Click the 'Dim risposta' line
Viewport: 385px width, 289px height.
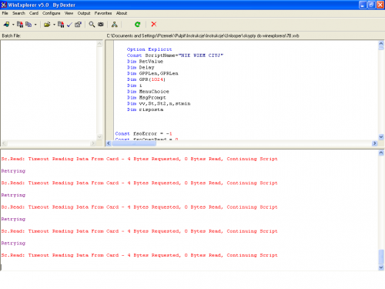click(145, 109)
